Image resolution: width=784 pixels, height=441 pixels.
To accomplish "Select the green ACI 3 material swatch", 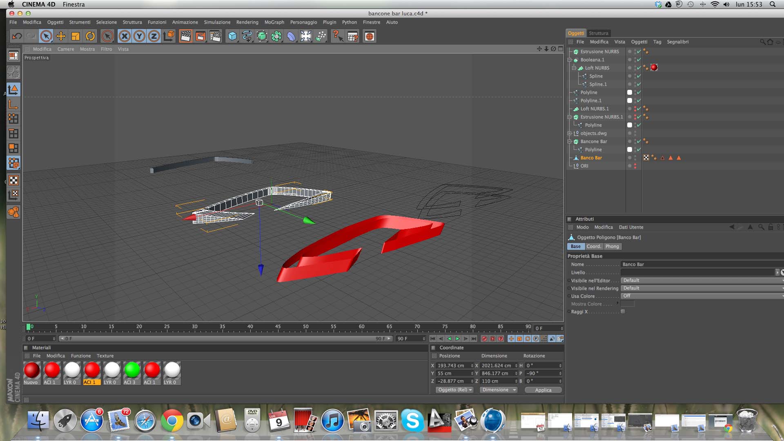I will pos(132,370).
